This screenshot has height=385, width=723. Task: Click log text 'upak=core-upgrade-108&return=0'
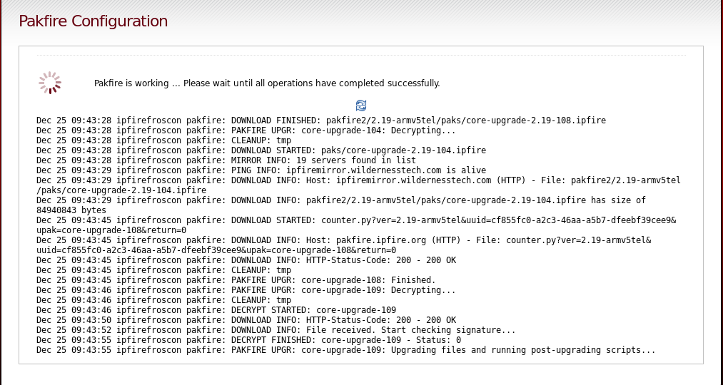[x=111, y=231]
